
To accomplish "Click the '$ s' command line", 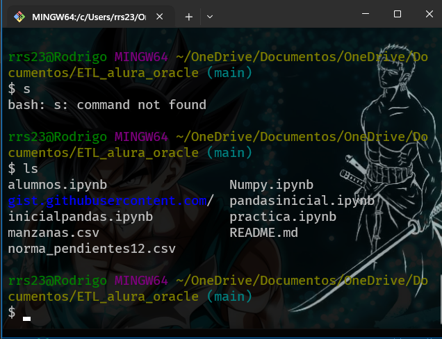I will click(19, 89).
